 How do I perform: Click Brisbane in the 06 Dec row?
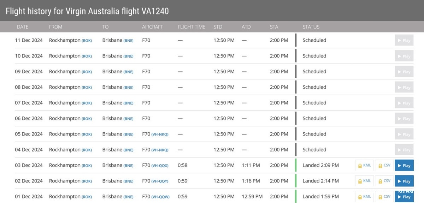[x=112, y=118]
